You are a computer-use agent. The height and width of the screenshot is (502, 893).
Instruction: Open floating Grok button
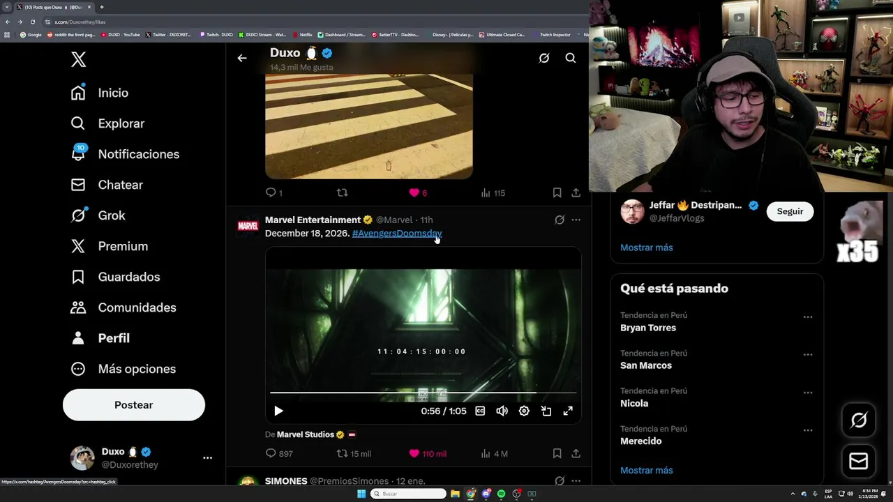point(859,420)
